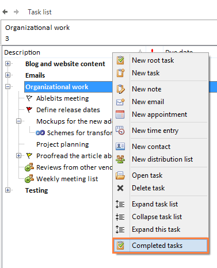
Task: Click the New task icon in menu
Action: point(120,73)
